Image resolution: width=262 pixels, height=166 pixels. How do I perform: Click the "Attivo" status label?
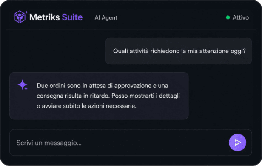241,17
